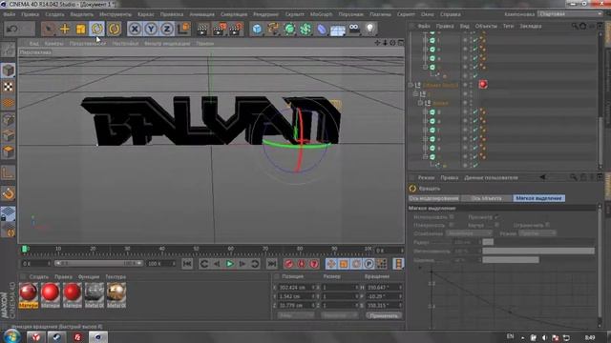Open the Теги menu in the object manager
The image size is (611, 343).
508,26
